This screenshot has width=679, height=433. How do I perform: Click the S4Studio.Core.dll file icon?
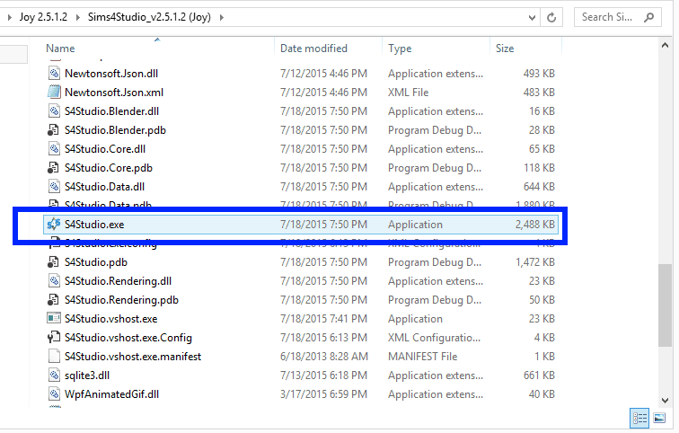click(x=54, y=148)
